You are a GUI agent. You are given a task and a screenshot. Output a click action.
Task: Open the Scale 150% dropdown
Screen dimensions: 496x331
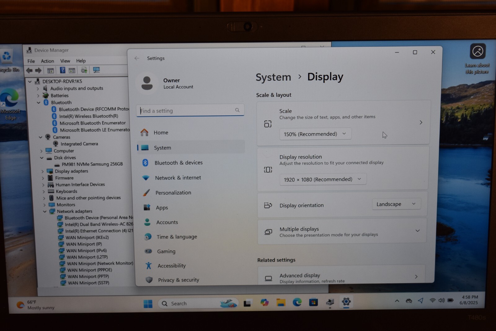coord(315,134)
